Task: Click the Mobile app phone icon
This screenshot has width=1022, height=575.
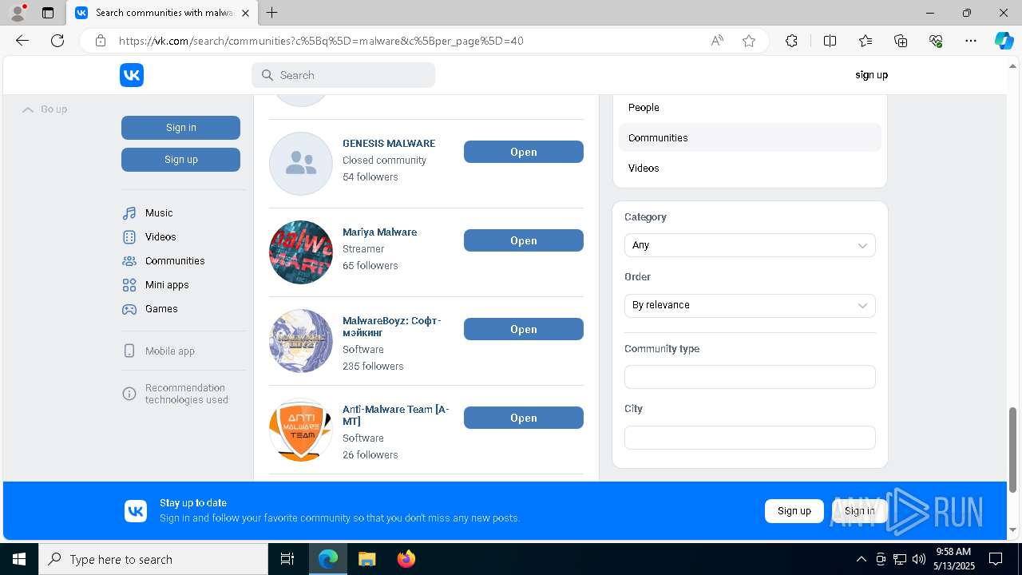Action: [x=129, y=351]
